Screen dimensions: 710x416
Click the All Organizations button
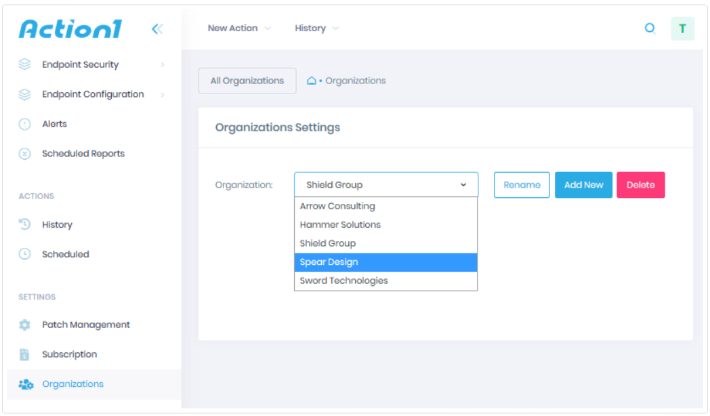[x=247, y=81]
